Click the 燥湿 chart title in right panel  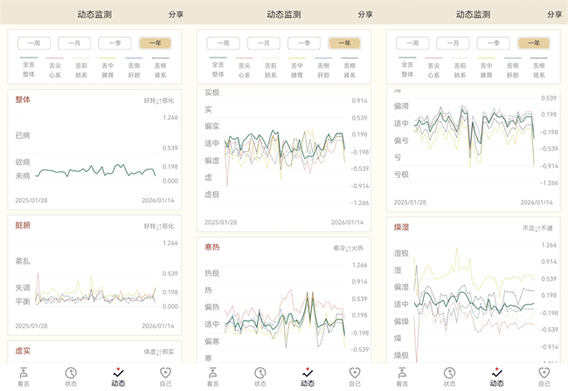(x=401, y=227)
